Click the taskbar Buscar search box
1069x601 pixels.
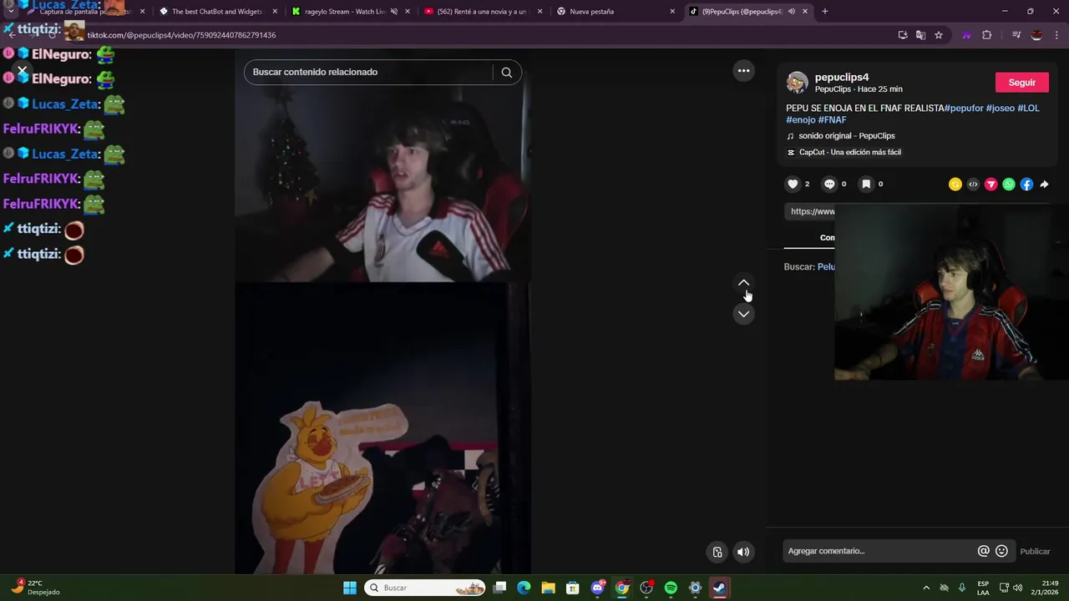pos(426,588)
